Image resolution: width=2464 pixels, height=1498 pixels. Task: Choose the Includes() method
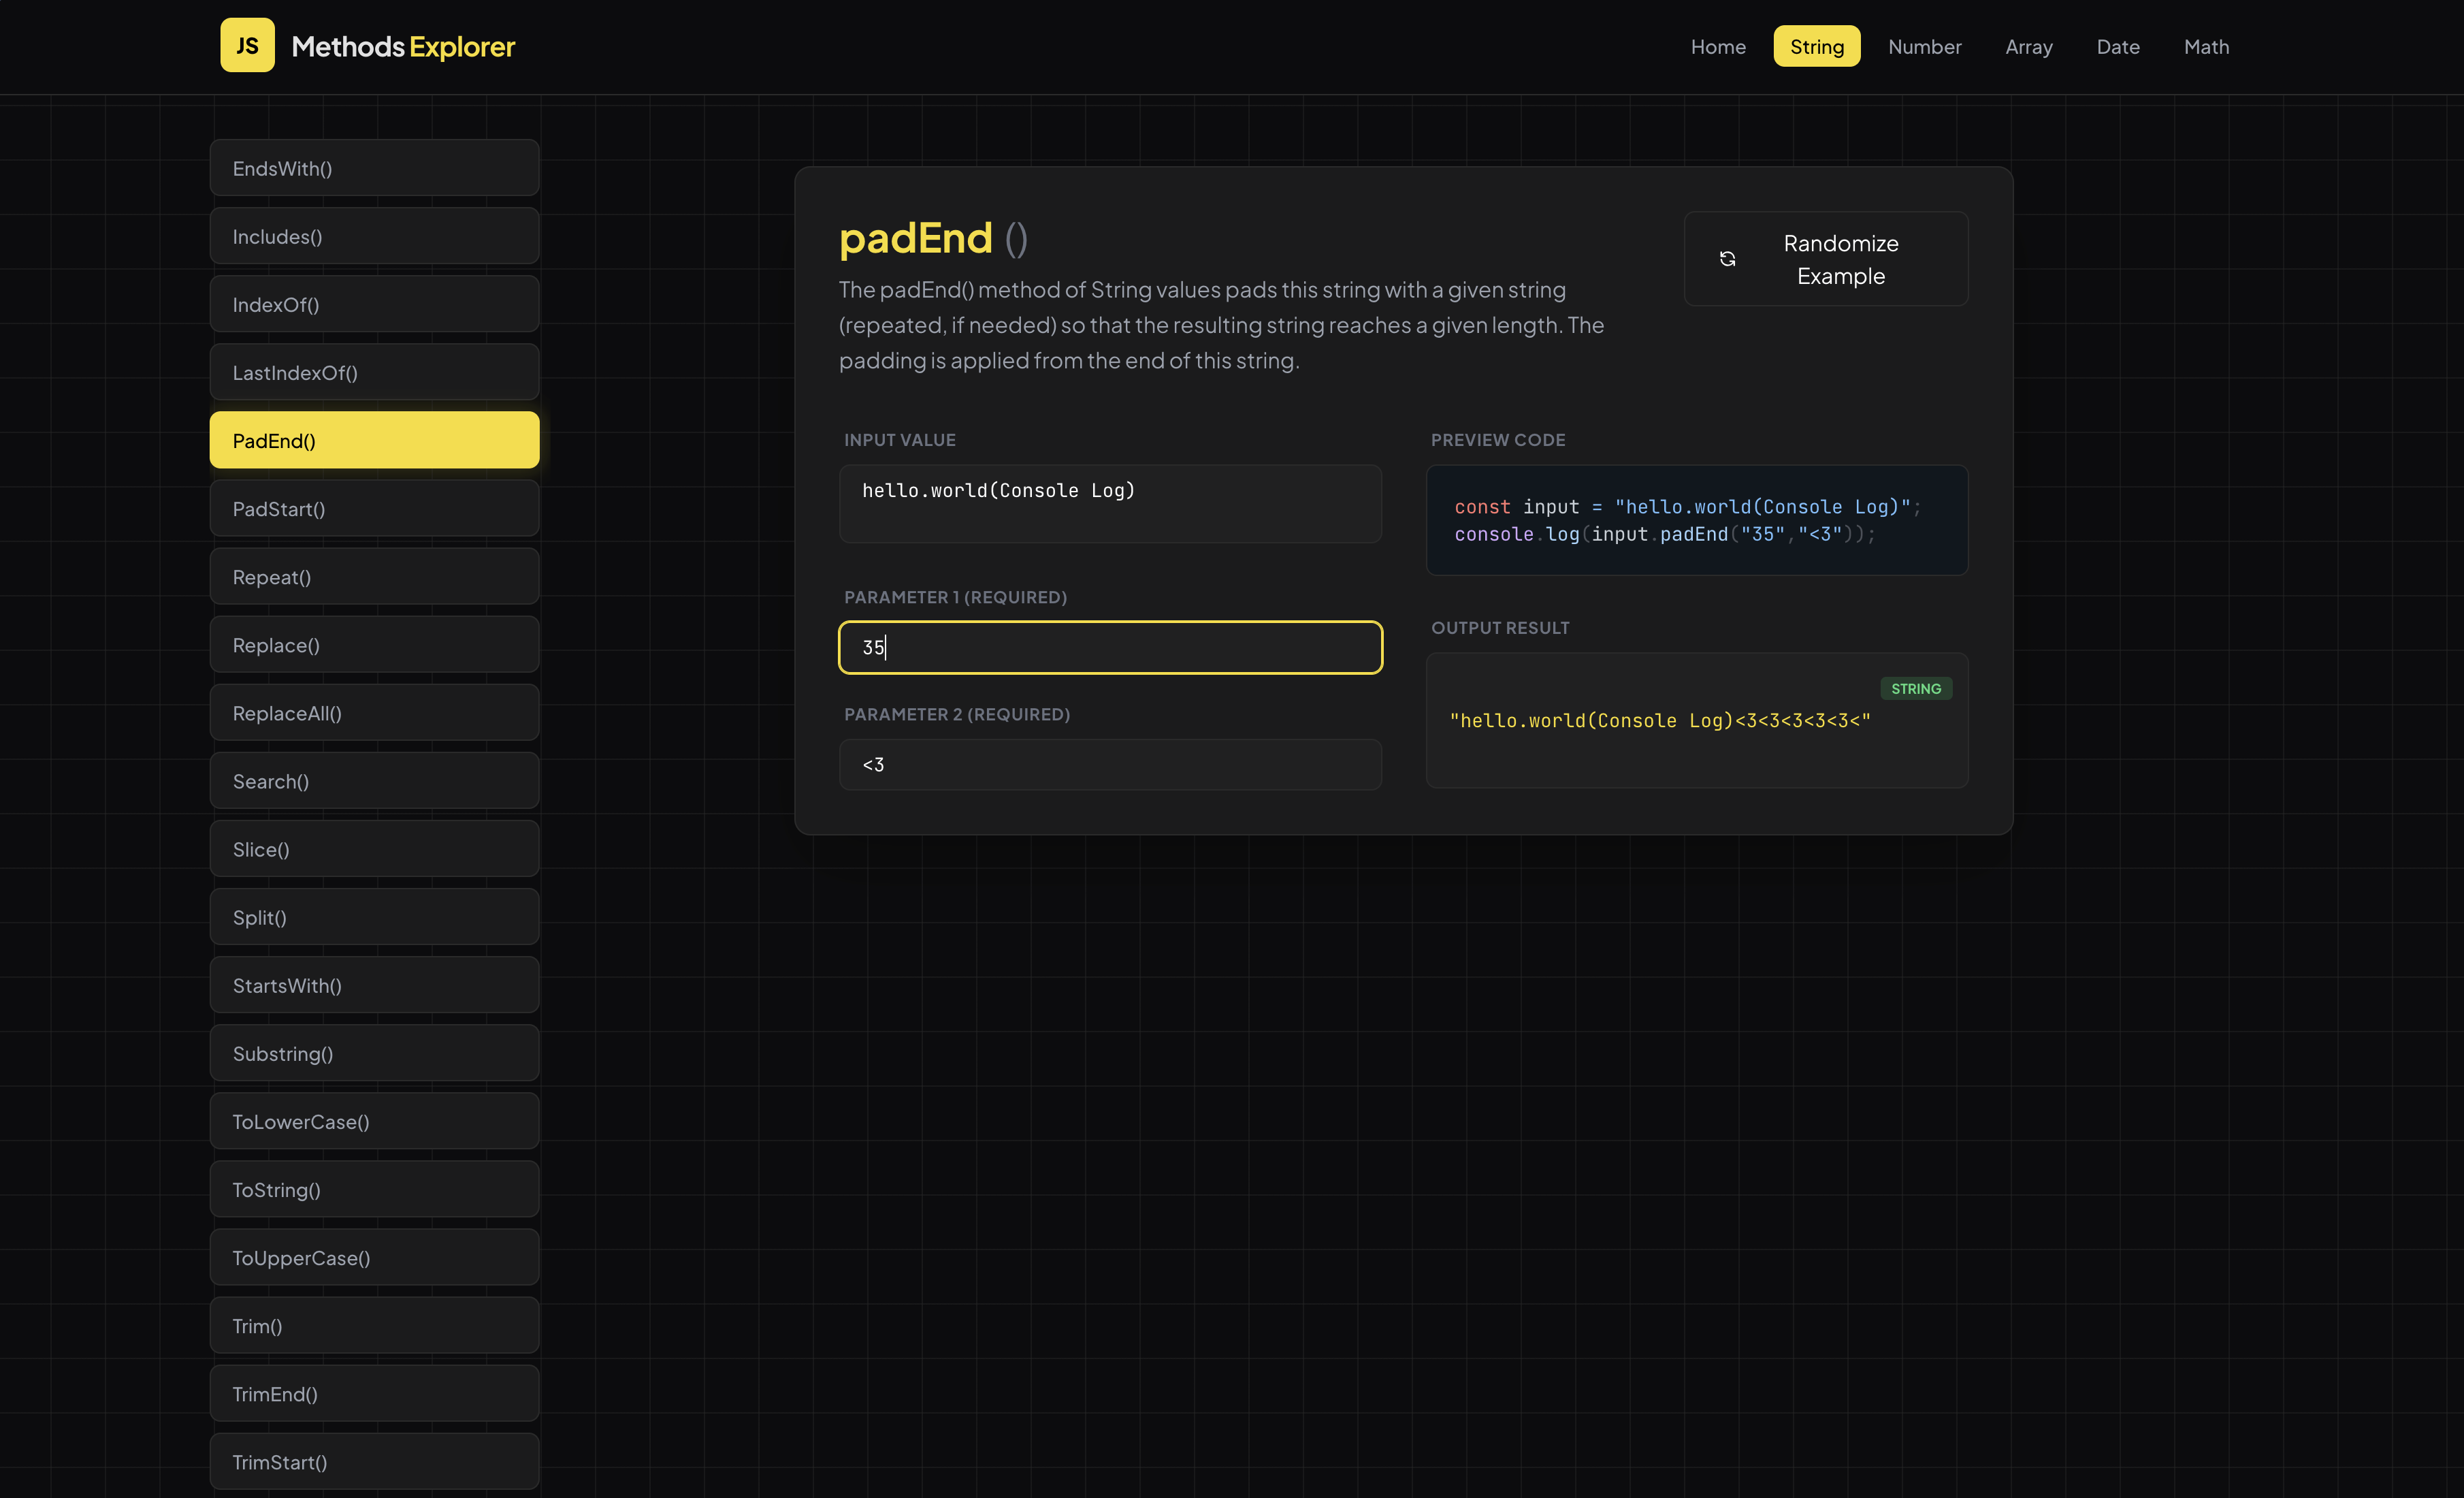[375, 236]
